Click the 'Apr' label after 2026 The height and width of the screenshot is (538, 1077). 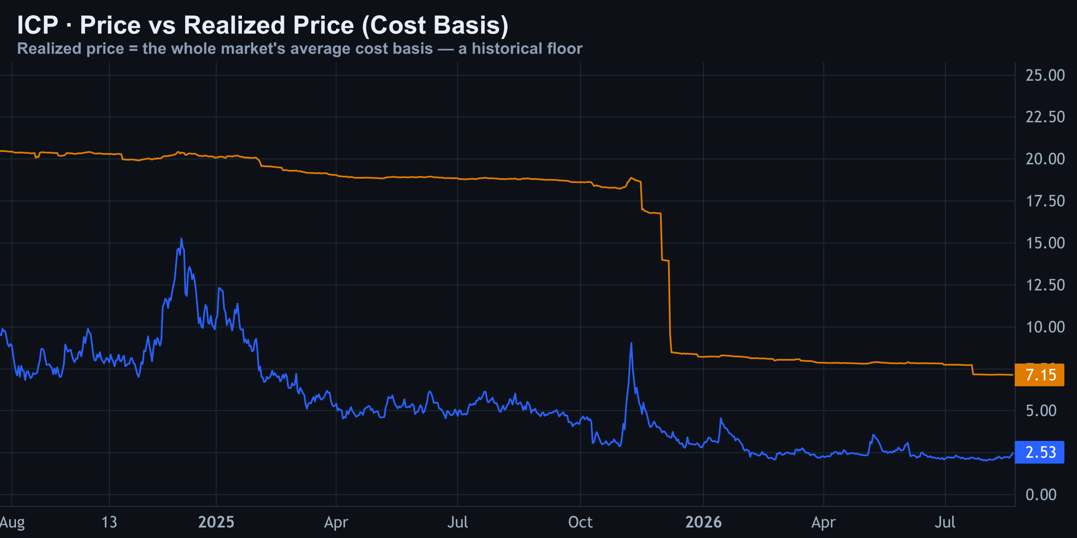click(x=823, y=523)
